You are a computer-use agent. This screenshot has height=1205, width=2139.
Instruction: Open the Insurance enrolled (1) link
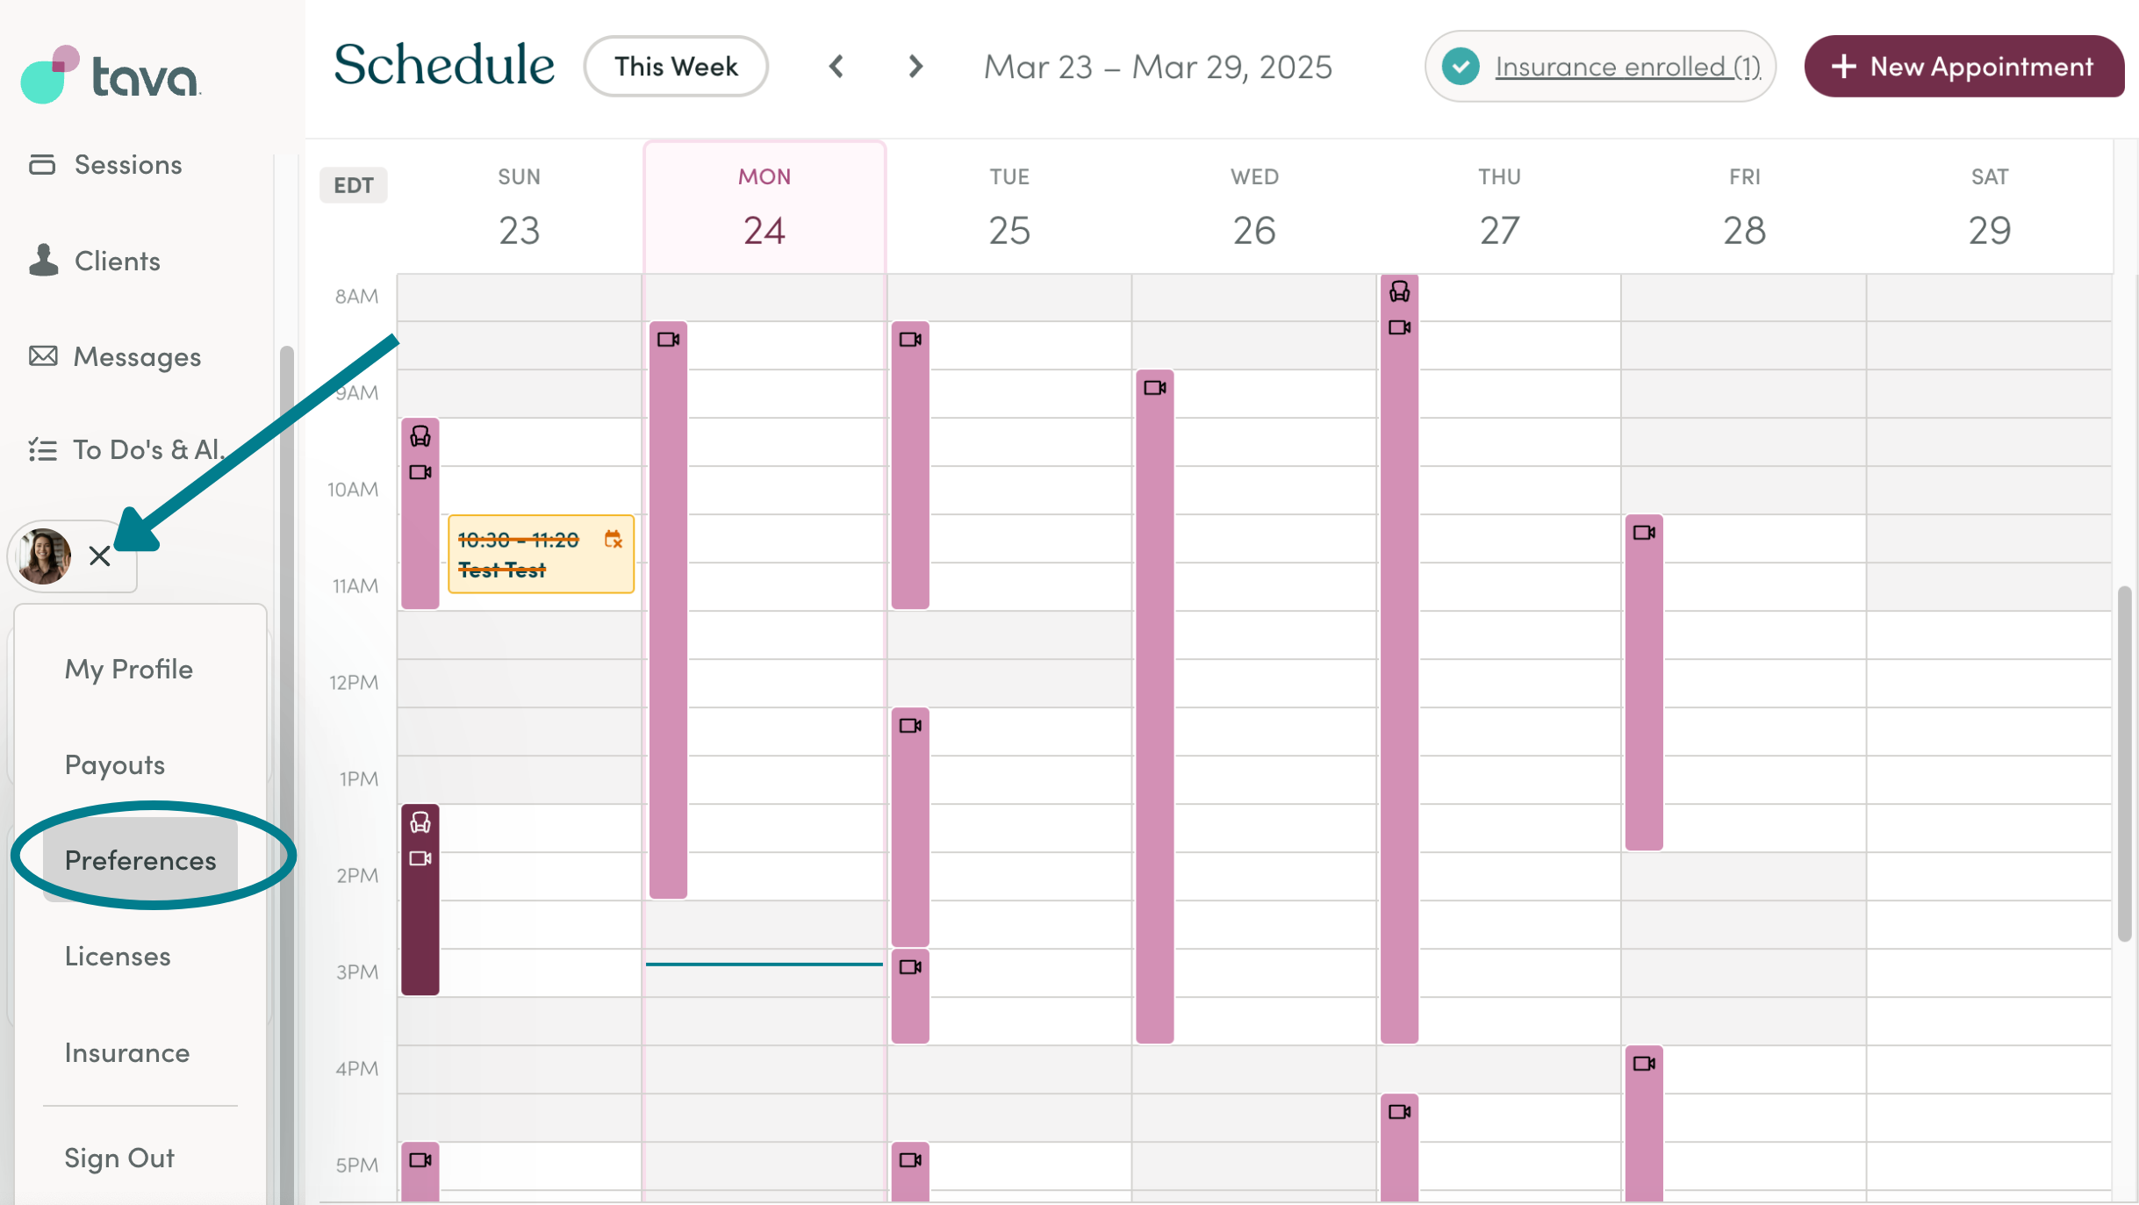pyautogui.click(x=1627, y=67)
